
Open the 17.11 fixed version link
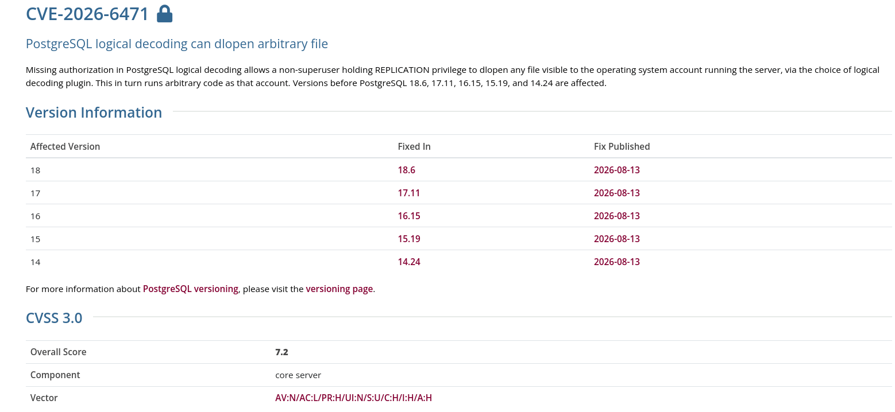[x=408, y=193]
